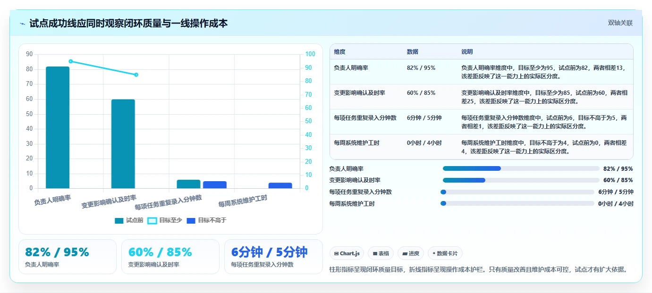Click the 变更影响确认及时率 progress bar
The width and height of the screenshot is (652, 293).
[x=521, y=180]
